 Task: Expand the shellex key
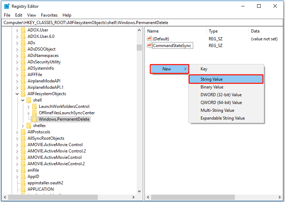23,126
